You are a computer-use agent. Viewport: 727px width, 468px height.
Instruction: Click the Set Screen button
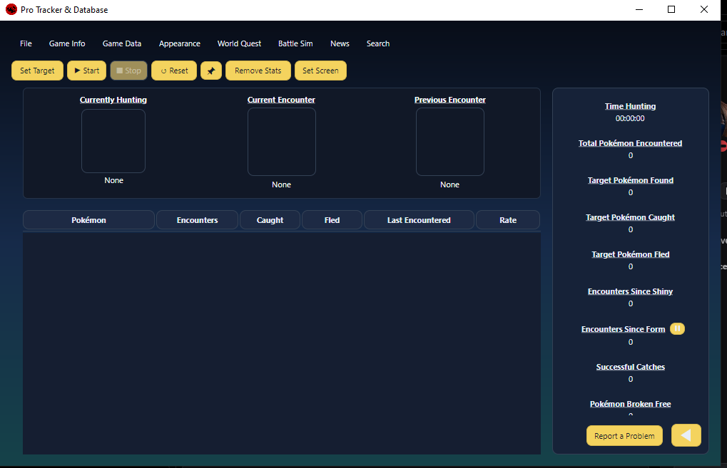(x=320, y=71)
